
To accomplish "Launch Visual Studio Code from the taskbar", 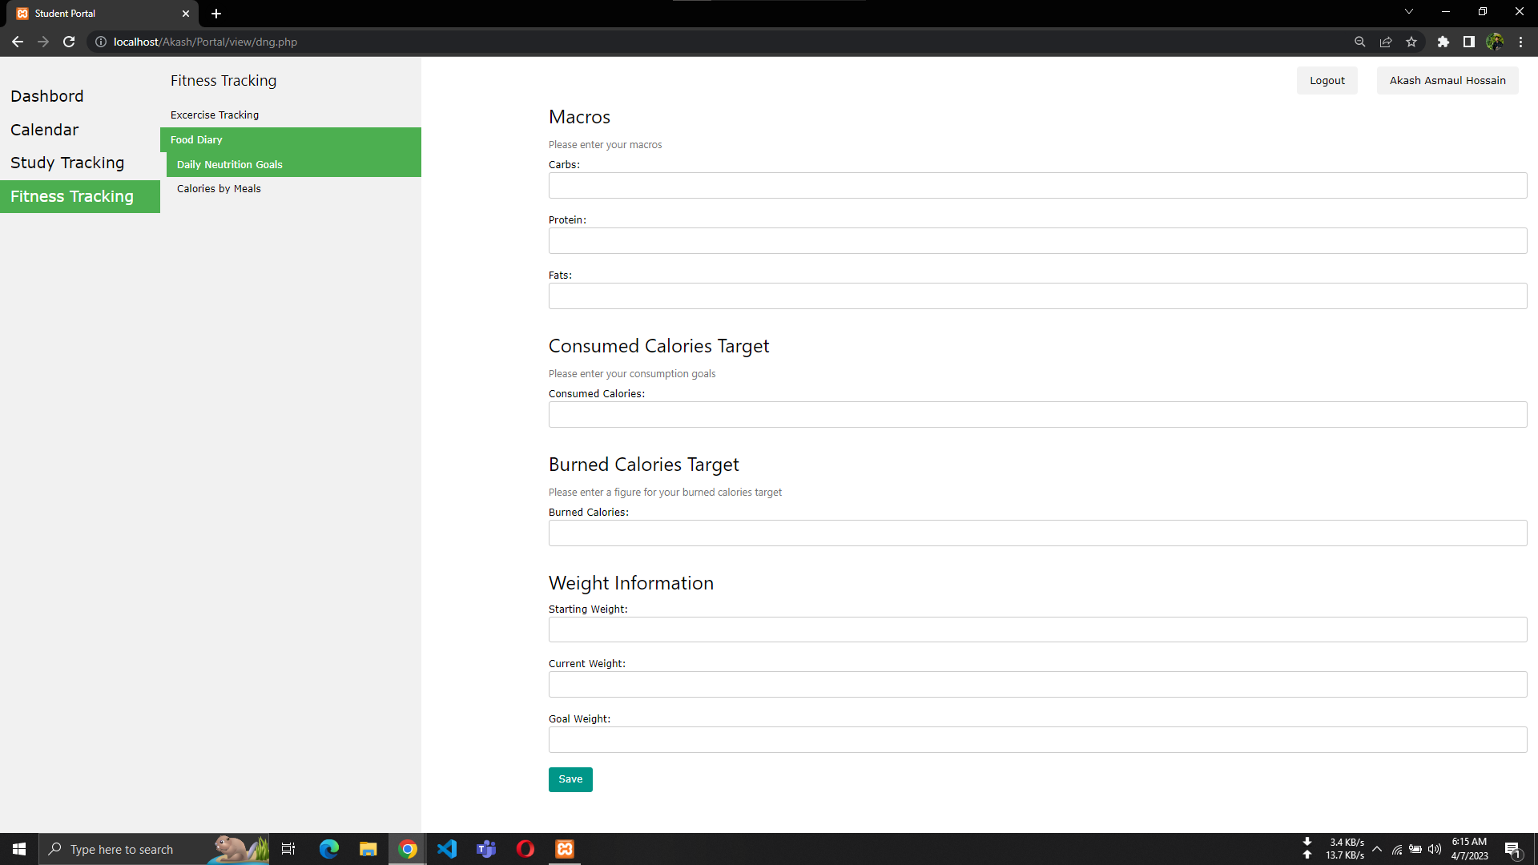I will [x=447, y=848].
